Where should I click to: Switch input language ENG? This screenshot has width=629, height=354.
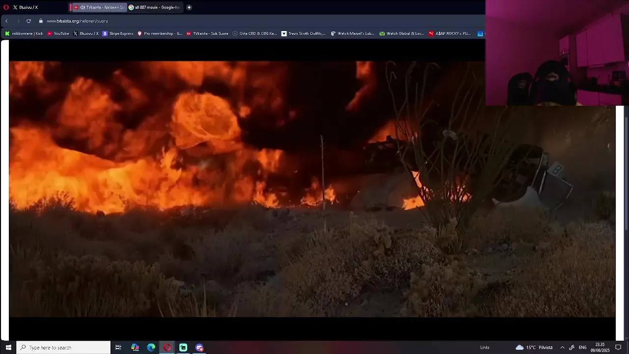click(583, 348)
